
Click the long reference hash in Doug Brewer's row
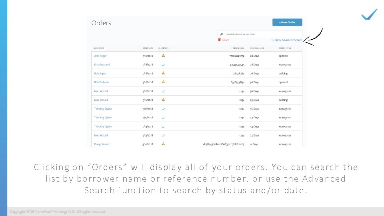coord(224,144)
